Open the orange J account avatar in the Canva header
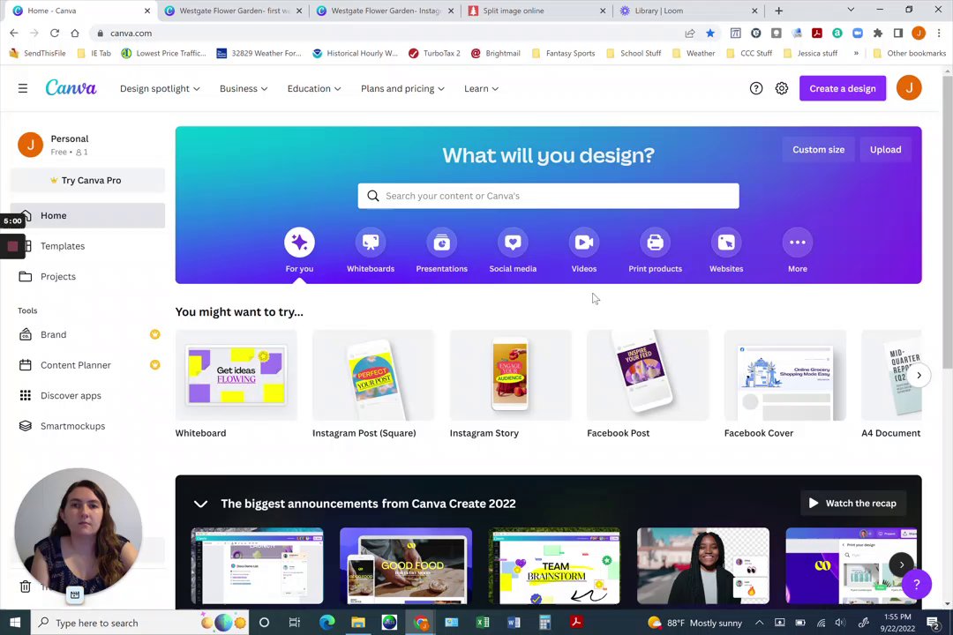This screenshot has width=953, height=635. 909,88
